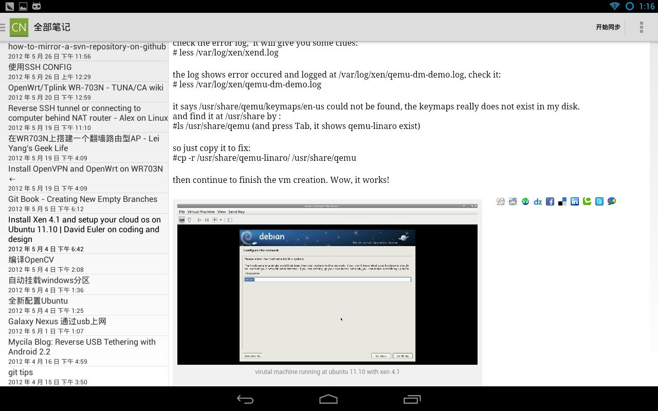This screenshot has width=658, height=411.
Task: Click the DZone share icon
Action: pos(538,201)
